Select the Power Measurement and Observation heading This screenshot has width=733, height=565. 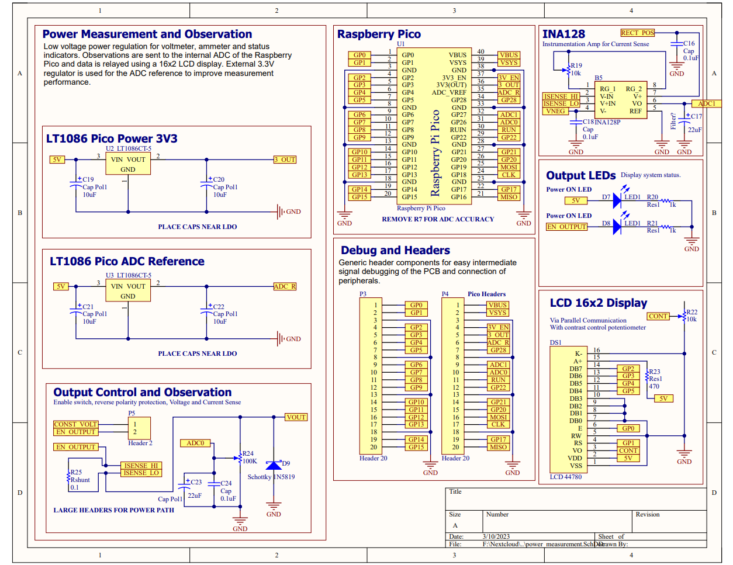pos(147,34)
